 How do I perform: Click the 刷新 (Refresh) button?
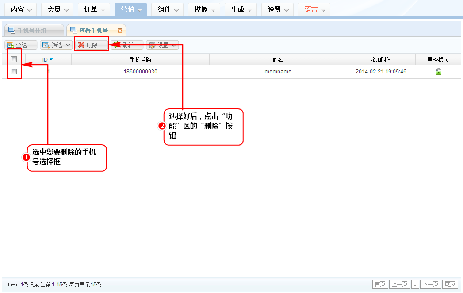[x=126, y=45]
